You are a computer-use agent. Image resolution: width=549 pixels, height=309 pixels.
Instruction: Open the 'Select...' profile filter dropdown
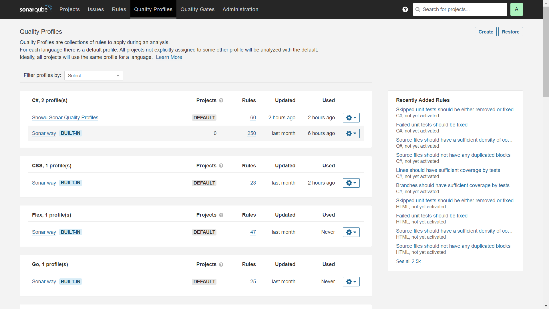click(94, 76)
